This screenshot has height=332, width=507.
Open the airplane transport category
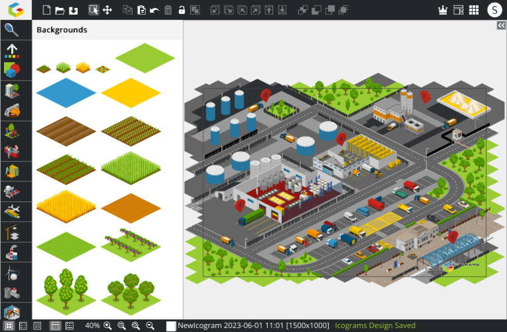coord(11,211)
